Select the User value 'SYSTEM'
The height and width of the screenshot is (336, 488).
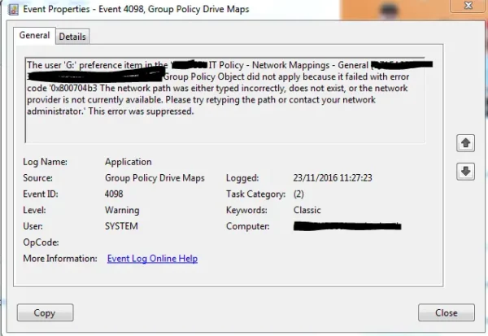click(121, 226)
